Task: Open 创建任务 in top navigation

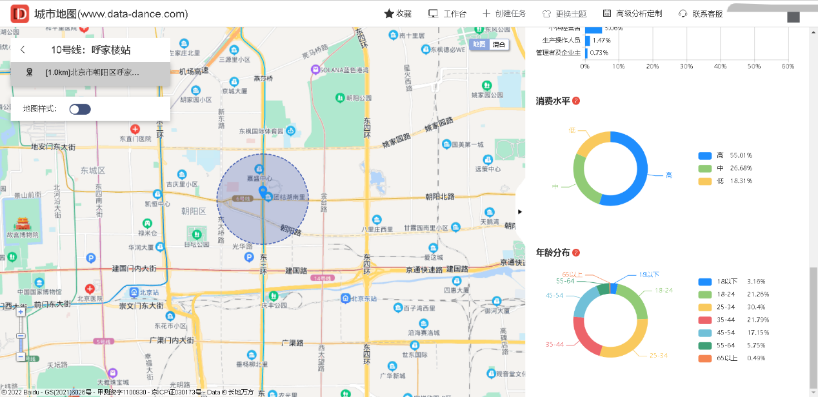Action: pos(510,14)
